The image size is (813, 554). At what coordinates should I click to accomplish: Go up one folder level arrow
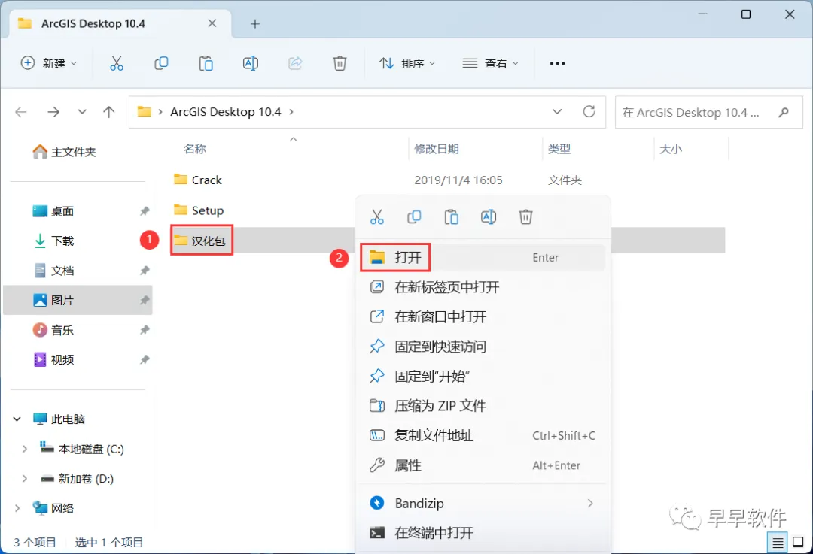point(109,112)
